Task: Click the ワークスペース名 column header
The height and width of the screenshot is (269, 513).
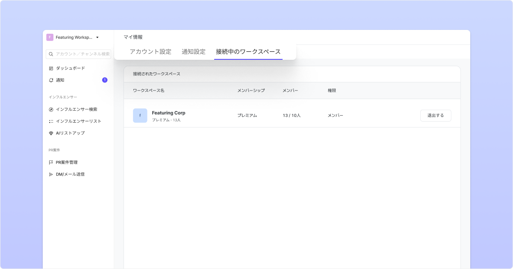Action: tap(148, 91)
